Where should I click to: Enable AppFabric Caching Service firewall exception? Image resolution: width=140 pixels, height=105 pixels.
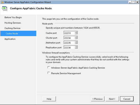(49, 67)
